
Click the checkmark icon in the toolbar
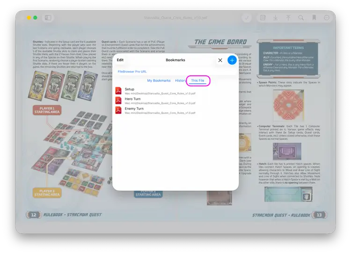tap(247, 18)
